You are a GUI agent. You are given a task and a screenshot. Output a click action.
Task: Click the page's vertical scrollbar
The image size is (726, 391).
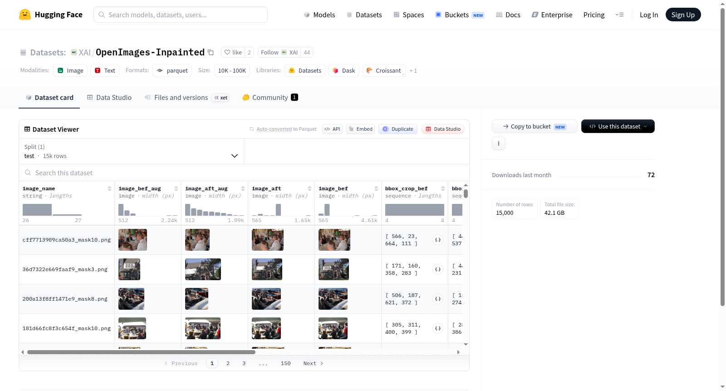(722, 156)
